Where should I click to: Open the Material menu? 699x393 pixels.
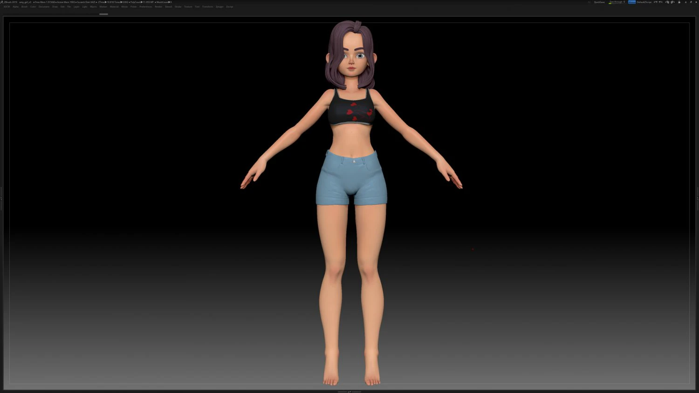click(114, 7)
